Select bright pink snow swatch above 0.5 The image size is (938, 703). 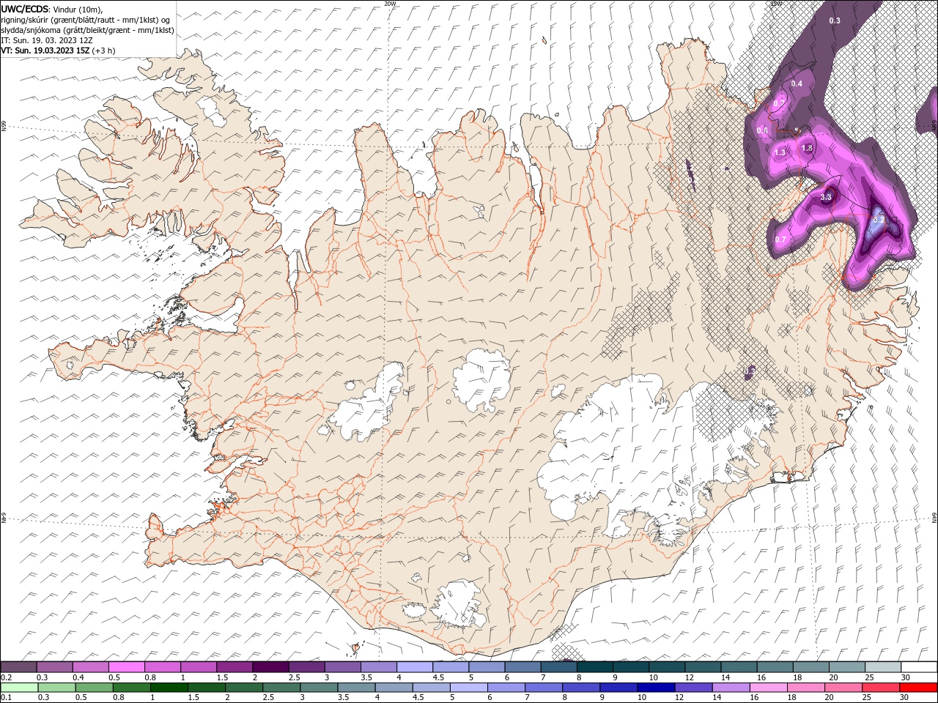[x=127, y=667]
